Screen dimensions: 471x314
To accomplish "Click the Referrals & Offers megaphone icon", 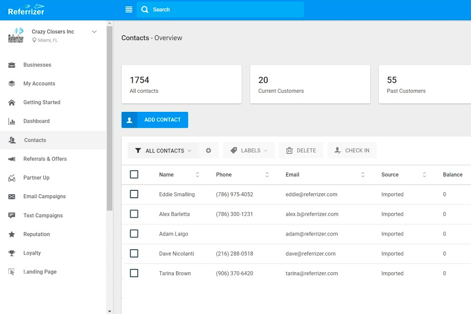I will (x=12, y=159).
